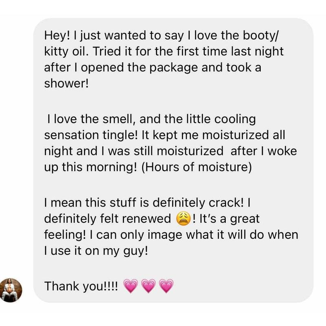The width and height of the screenshot is (326, 326).
Task: Click the middle pink heart emoji
Action: pyautogui.click(x=148, y=286)
